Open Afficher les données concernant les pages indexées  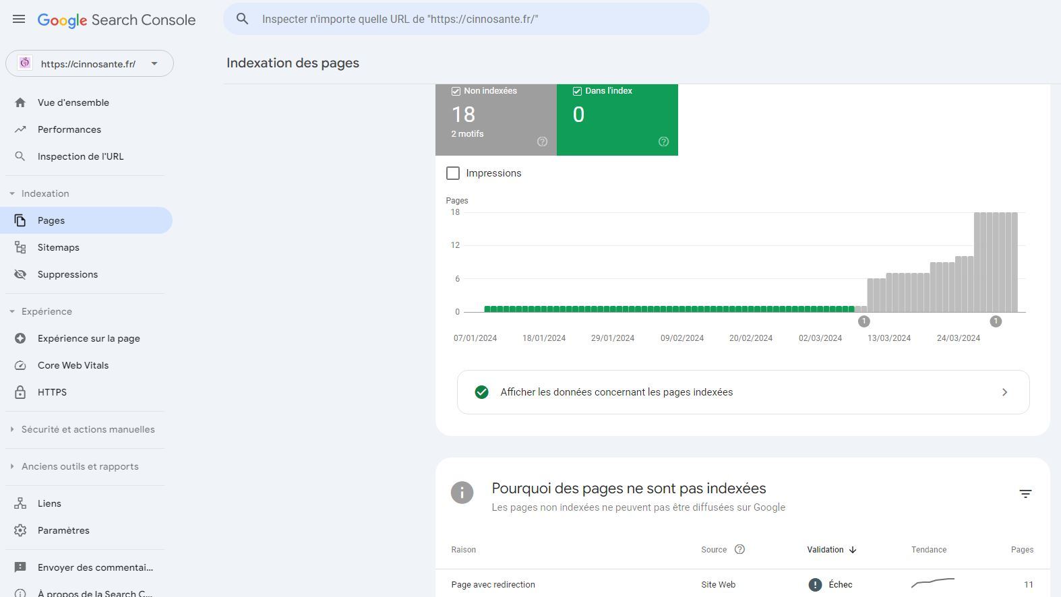743,392
